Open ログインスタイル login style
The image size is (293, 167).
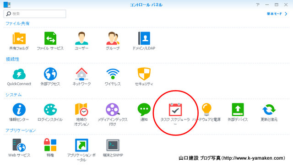click(x=50, y=110)
